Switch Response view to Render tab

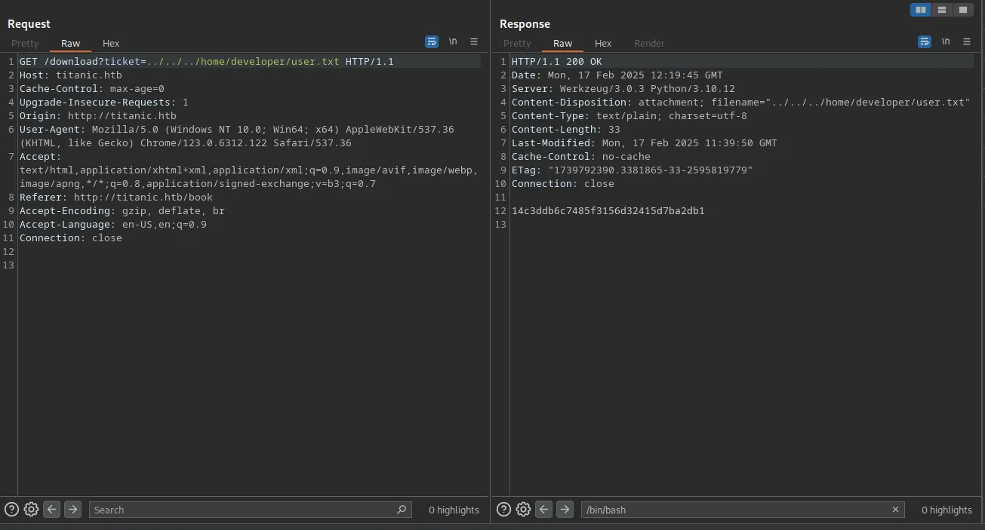click(649, 44)
